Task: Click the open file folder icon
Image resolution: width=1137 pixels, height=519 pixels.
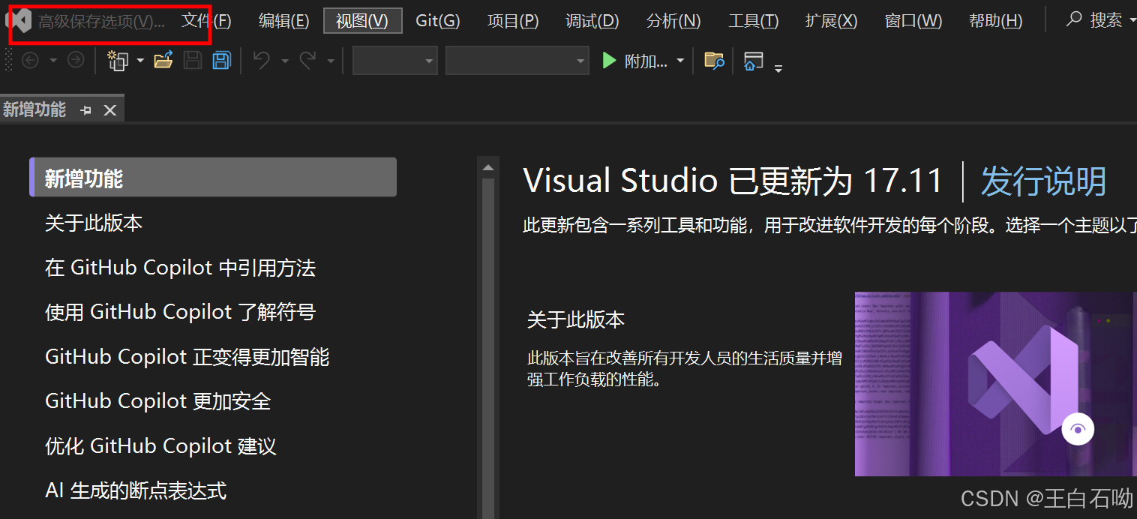Action: tap(163, 61)
